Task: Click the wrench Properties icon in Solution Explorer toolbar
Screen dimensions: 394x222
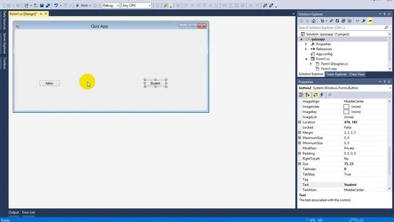Action: (364, 21)
